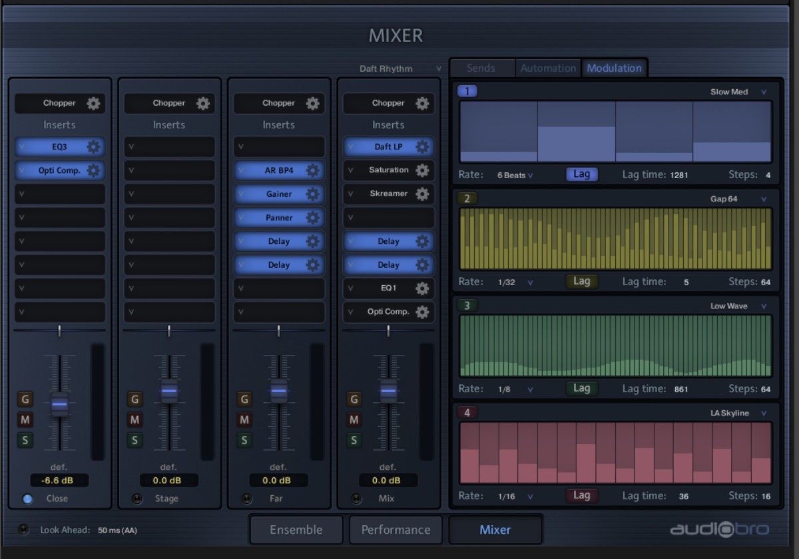Open the Ensemble page
799x559 pixels.
coord(296,530)
